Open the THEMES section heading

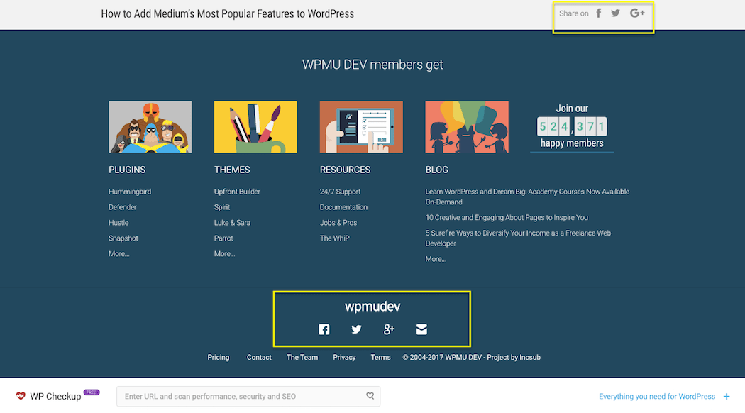[x=232, y=170]
